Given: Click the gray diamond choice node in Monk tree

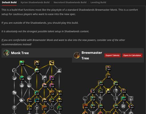Looking at the screenshot, I should [x=22, y=100].
